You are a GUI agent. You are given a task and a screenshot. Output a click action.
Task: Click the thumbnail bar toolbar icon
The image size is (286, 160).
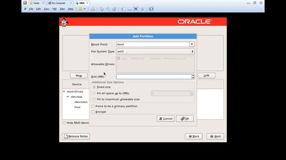tap(130, 9)
